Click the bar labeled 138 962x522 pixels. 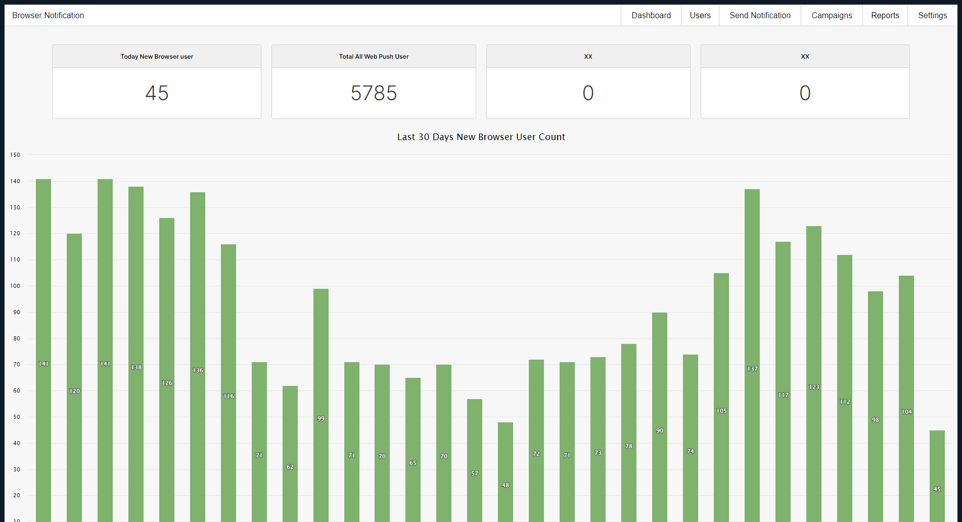136,354
